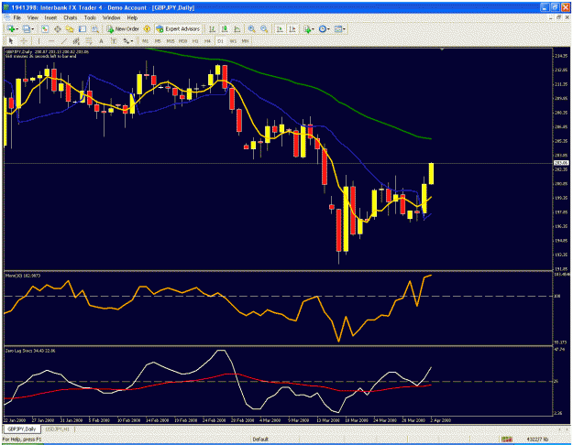Click the Zero Lag Stoch indicator label

(30, 351)
